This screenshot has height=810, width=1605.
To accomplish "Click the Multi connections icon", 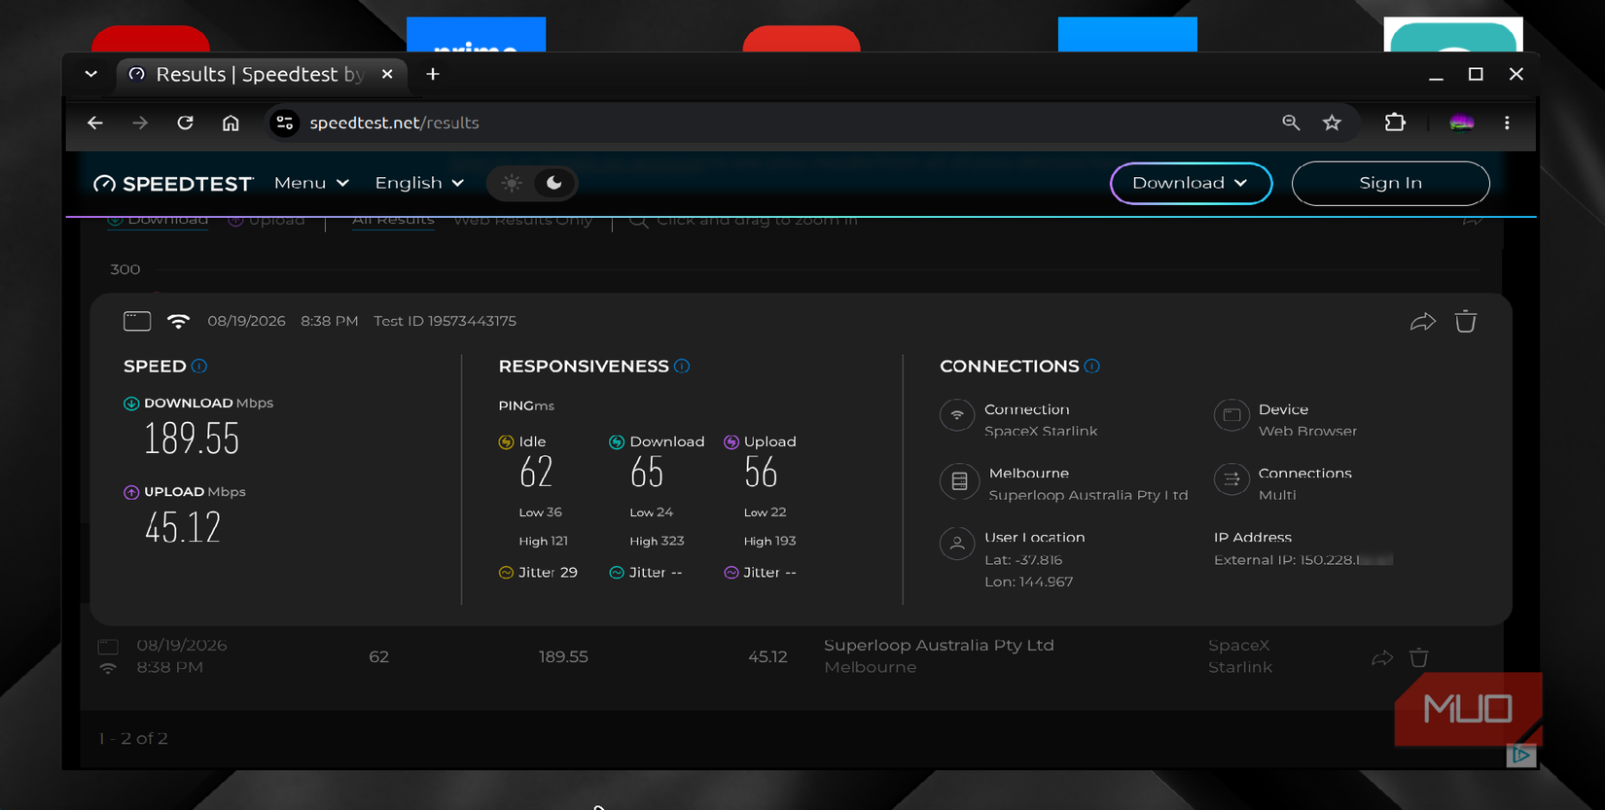I will click(1231, 479).
